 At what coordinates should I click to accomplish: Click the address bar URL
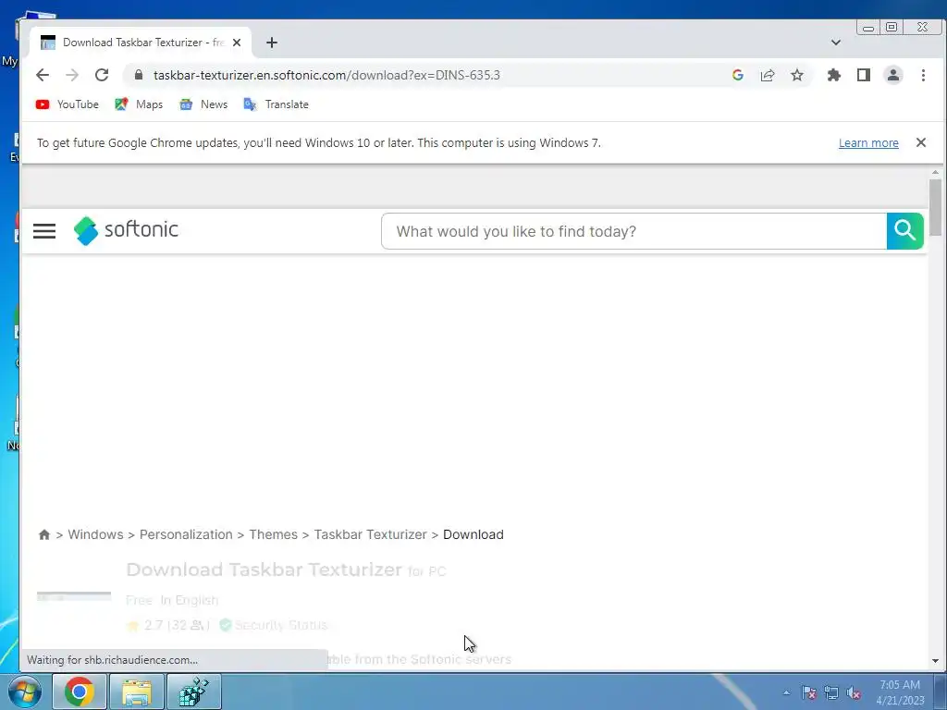326,75
